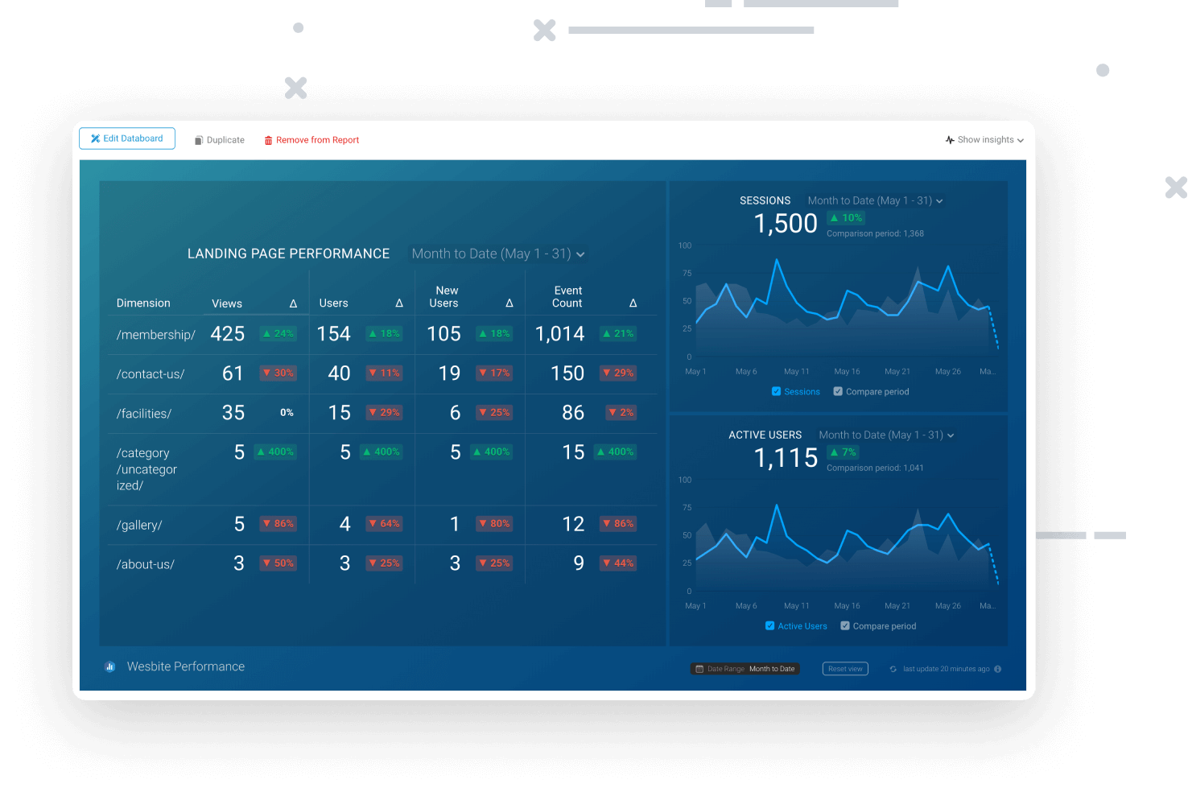1188x792 pixels.
Task: Enable Compare period under the Sessions chart
Action: click(x=839, y=391)
